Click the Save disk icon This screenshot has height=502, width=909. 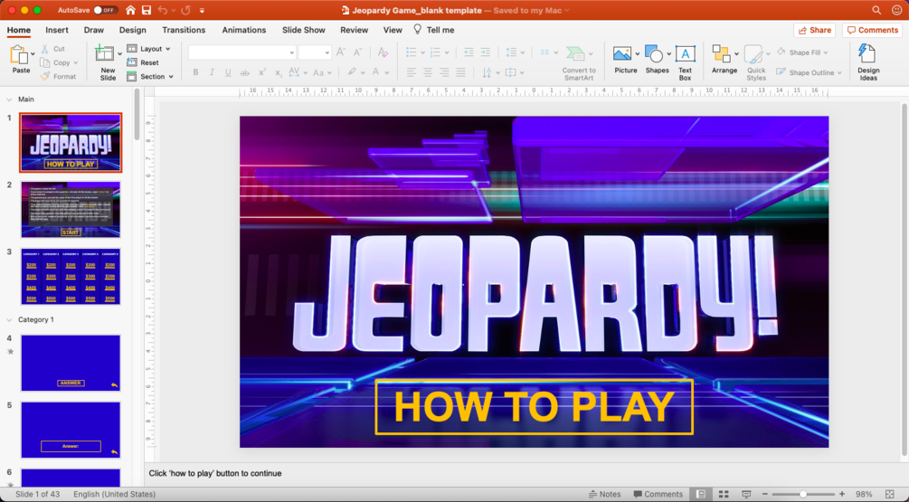coord(147,10)
